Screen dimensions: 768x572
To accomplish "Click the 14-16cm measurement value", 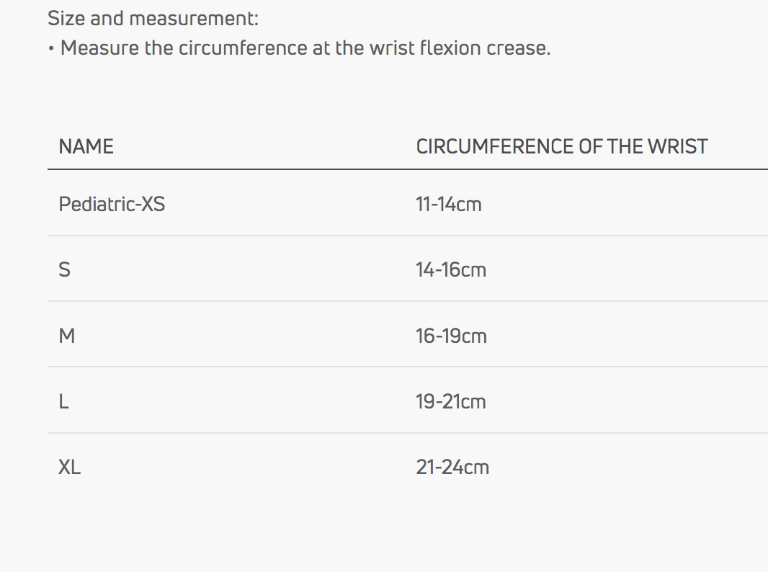I will 450,270.
